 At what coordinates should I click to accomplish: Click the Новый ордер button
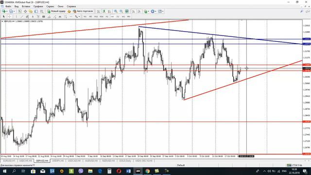click(56, 11)
